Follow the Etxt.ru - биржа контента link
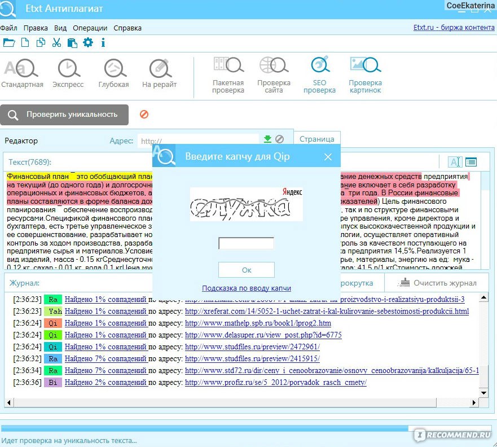This screenshot has width=497, height=447. tap(454, 28)
